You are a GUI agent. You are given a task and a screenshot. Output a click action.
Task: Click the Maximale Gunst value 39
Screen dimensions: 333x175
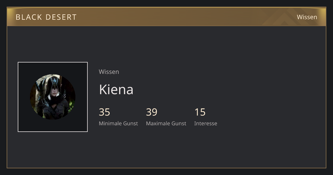point(152,112)
